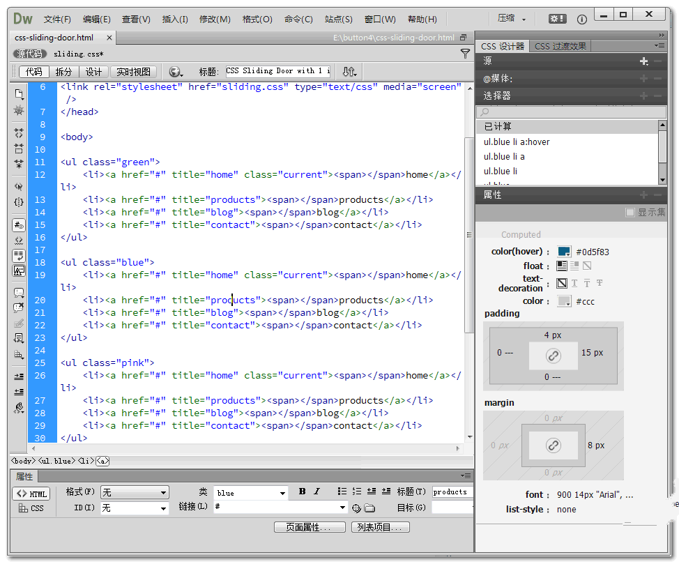Click the browse for file folder icon

(369, 508)
